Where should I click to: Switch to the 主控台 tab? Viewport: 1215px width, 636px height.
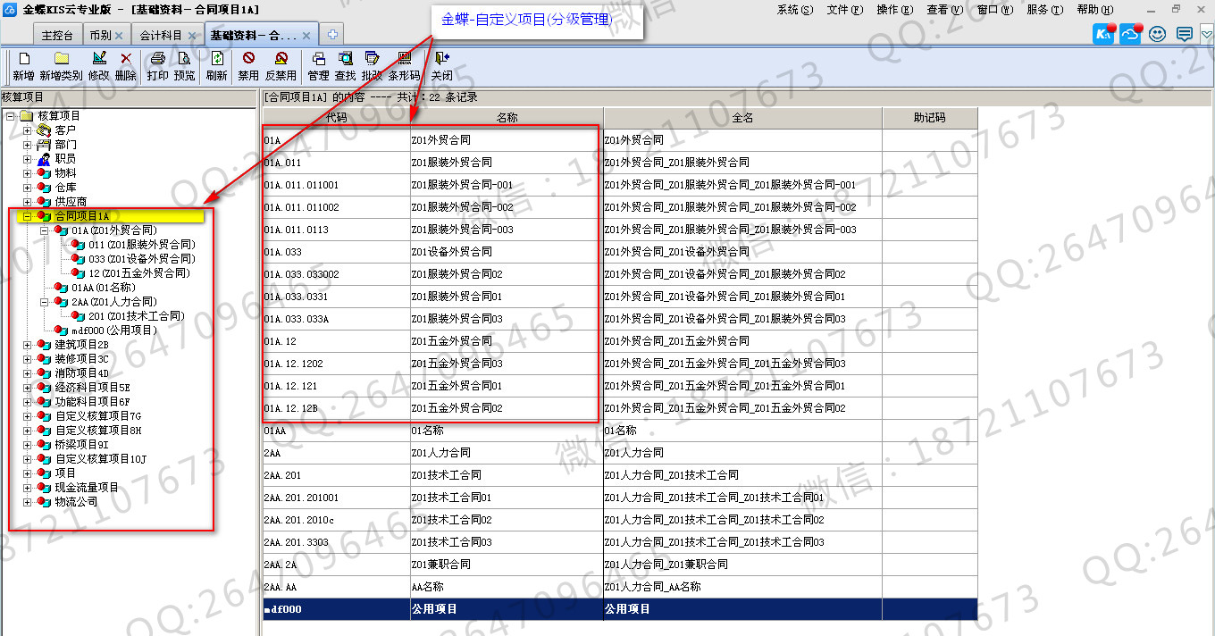pos(57,36)
